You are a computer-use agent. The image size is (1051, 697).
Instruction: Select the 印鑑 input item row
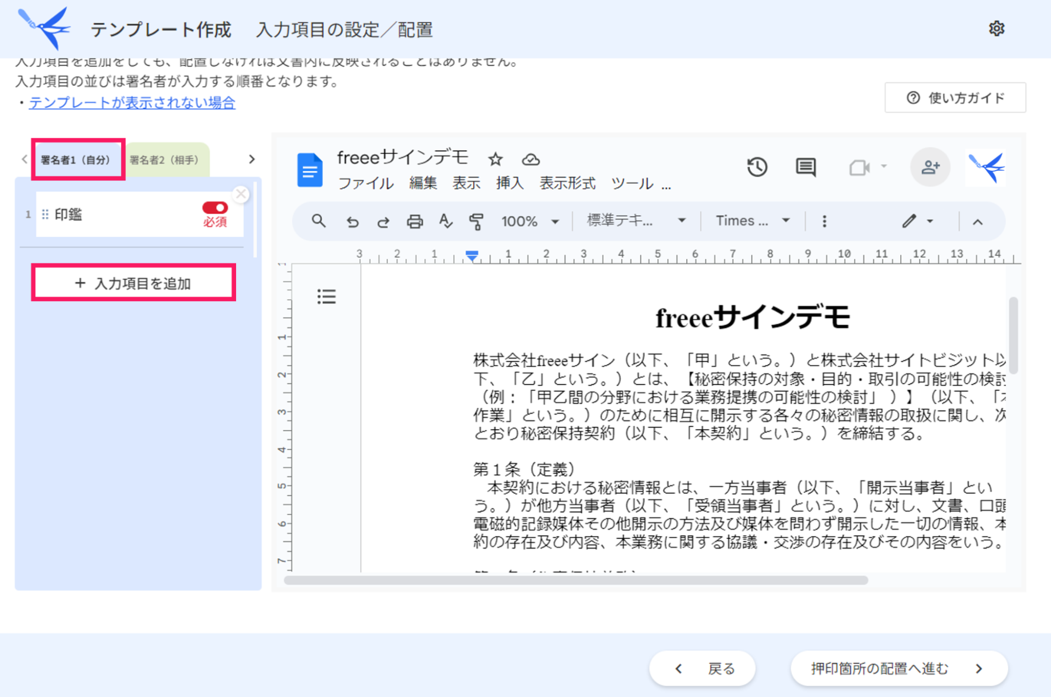(x=139, y=214)
